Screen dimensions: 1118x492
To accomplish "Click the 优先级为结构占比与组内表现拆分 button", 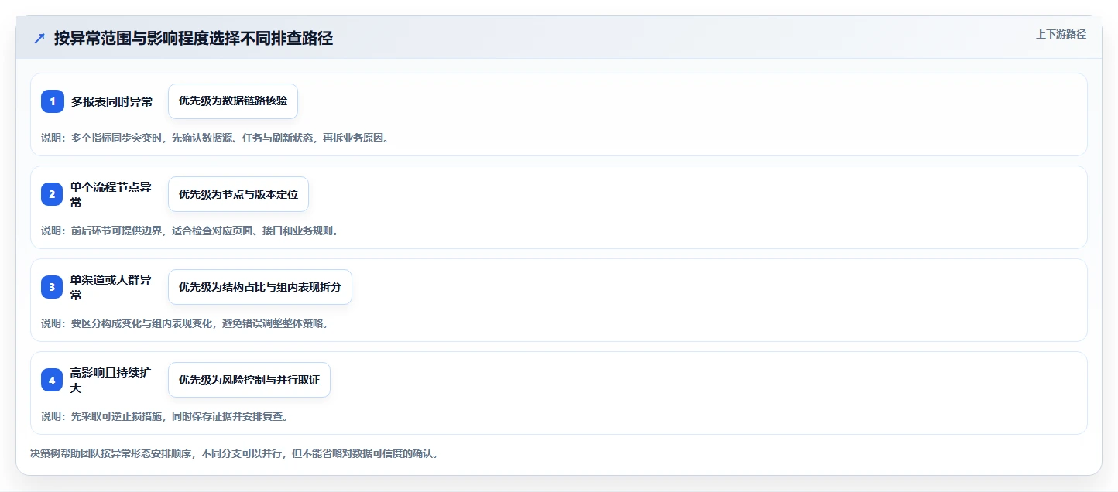I will click(x=260, y=287).
